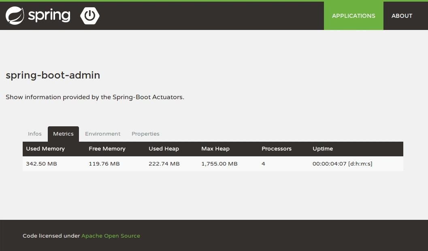Switch to the Environment tab

point(102,134)
